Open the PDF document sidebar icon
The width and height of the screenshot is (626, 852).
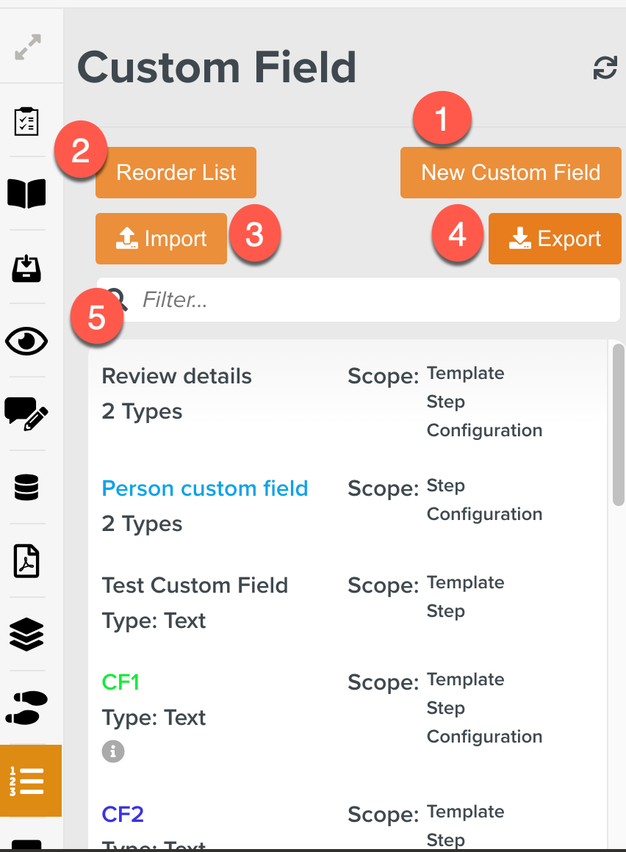click(26, 561)
